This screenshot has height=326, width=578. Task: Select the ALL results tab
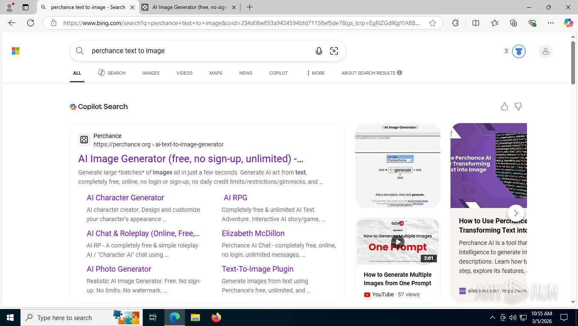[77, 73]
